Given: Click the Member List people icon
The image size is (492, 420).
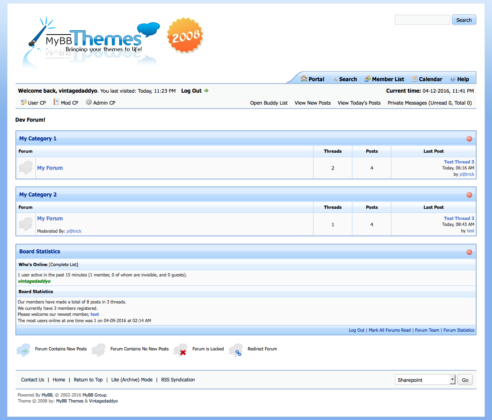Looking at the screenshot, I should click(368, 79).
